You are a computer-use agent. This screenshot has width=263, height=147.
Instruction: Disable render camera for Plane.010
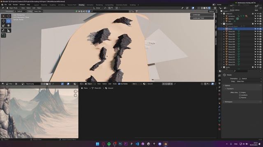[261, 52]
